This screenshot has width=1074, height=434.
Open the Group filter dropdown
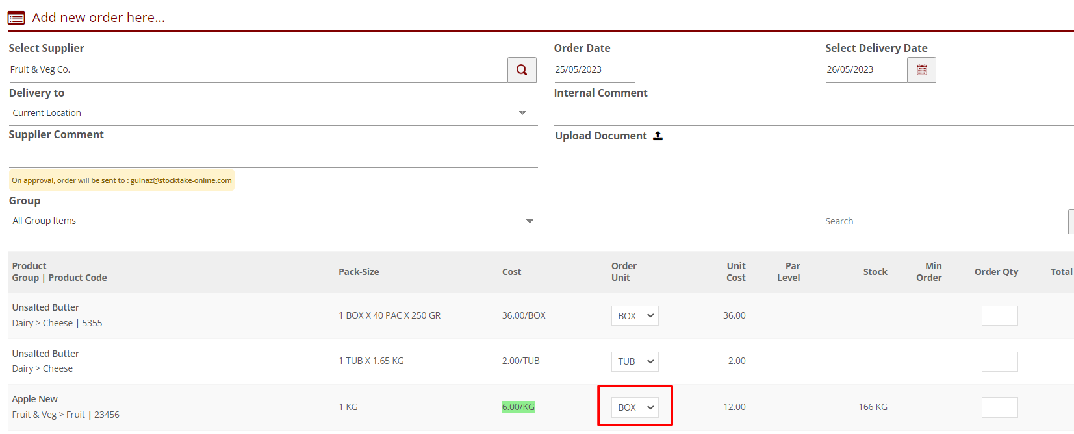pos(530,221)
